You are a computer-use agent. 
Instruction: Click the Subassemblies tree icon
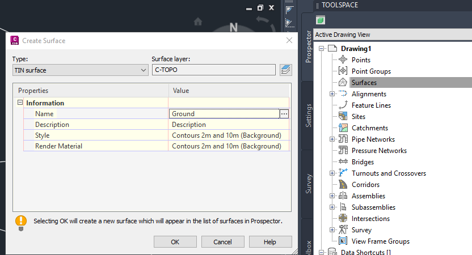point(343,207)
